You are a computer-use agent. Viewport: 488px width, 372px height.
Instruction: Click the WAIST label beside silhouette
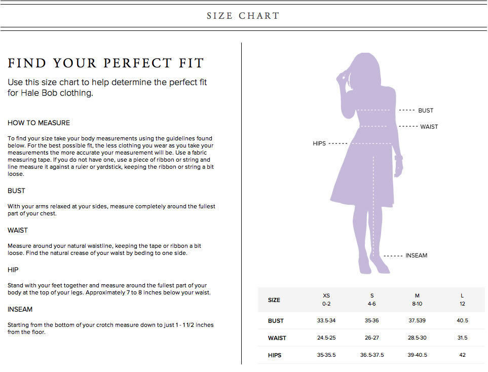(x=429, y=127)
